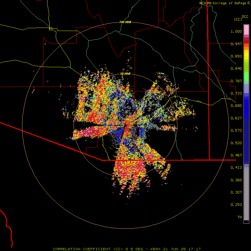The height and width of the screenshot is (251, 251).
Task: Click the 0.307 scale value
Action: [x=236, y=192]
